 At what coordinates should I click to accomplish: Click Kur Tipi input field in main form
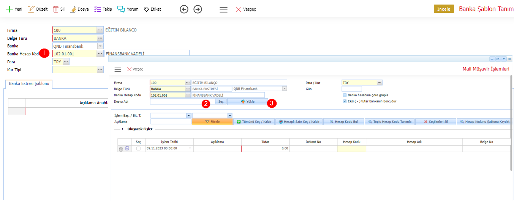point(74,70)
